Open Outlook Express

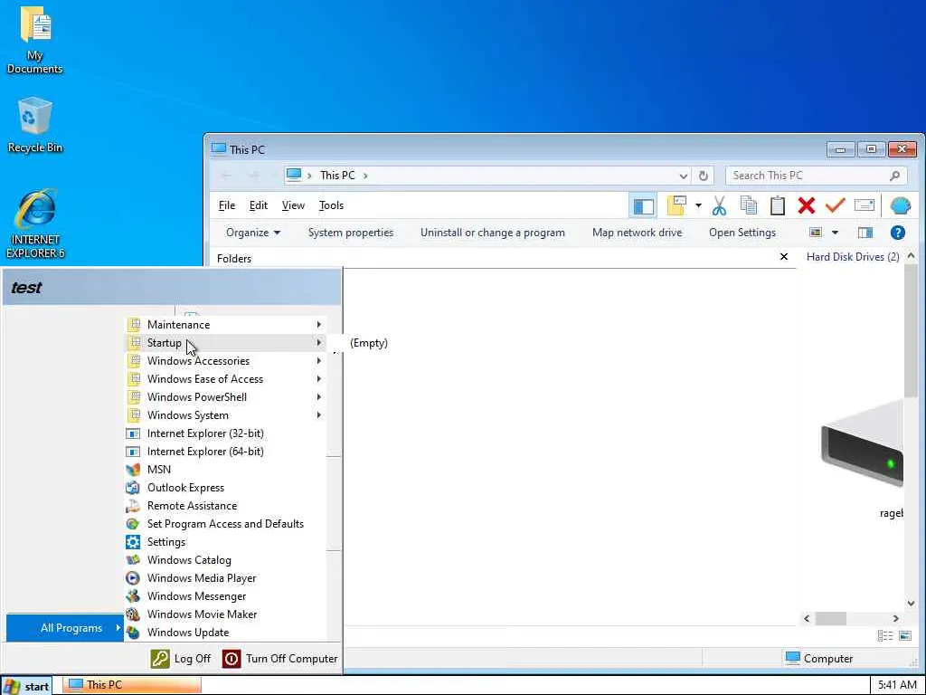coord(225,488)
